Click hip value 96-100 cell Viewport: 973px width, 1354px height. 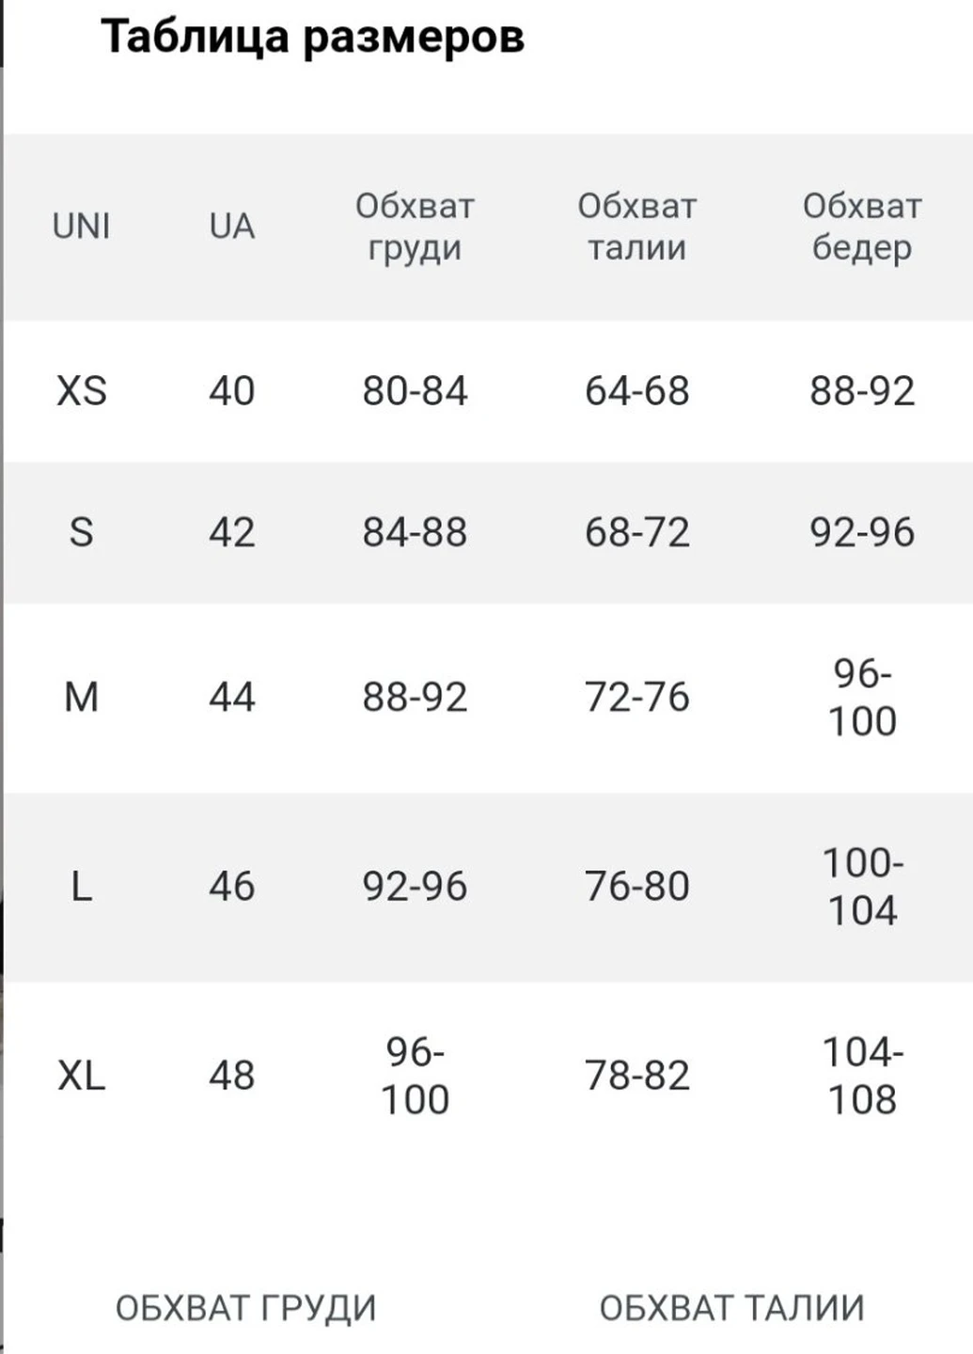862,698
